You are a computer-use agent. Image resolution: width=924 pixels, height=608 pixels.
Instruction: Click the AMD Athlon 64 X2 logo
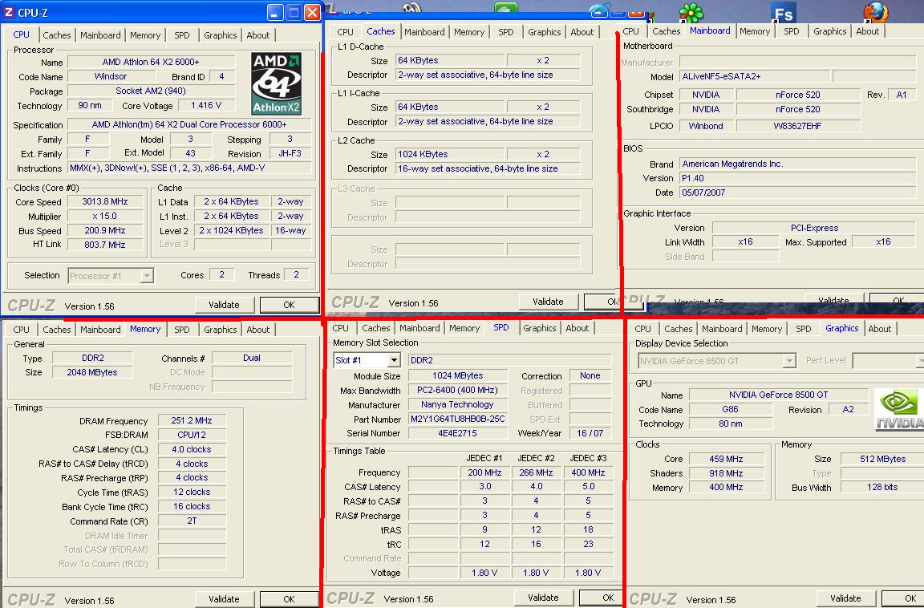[x=277, y=83]
